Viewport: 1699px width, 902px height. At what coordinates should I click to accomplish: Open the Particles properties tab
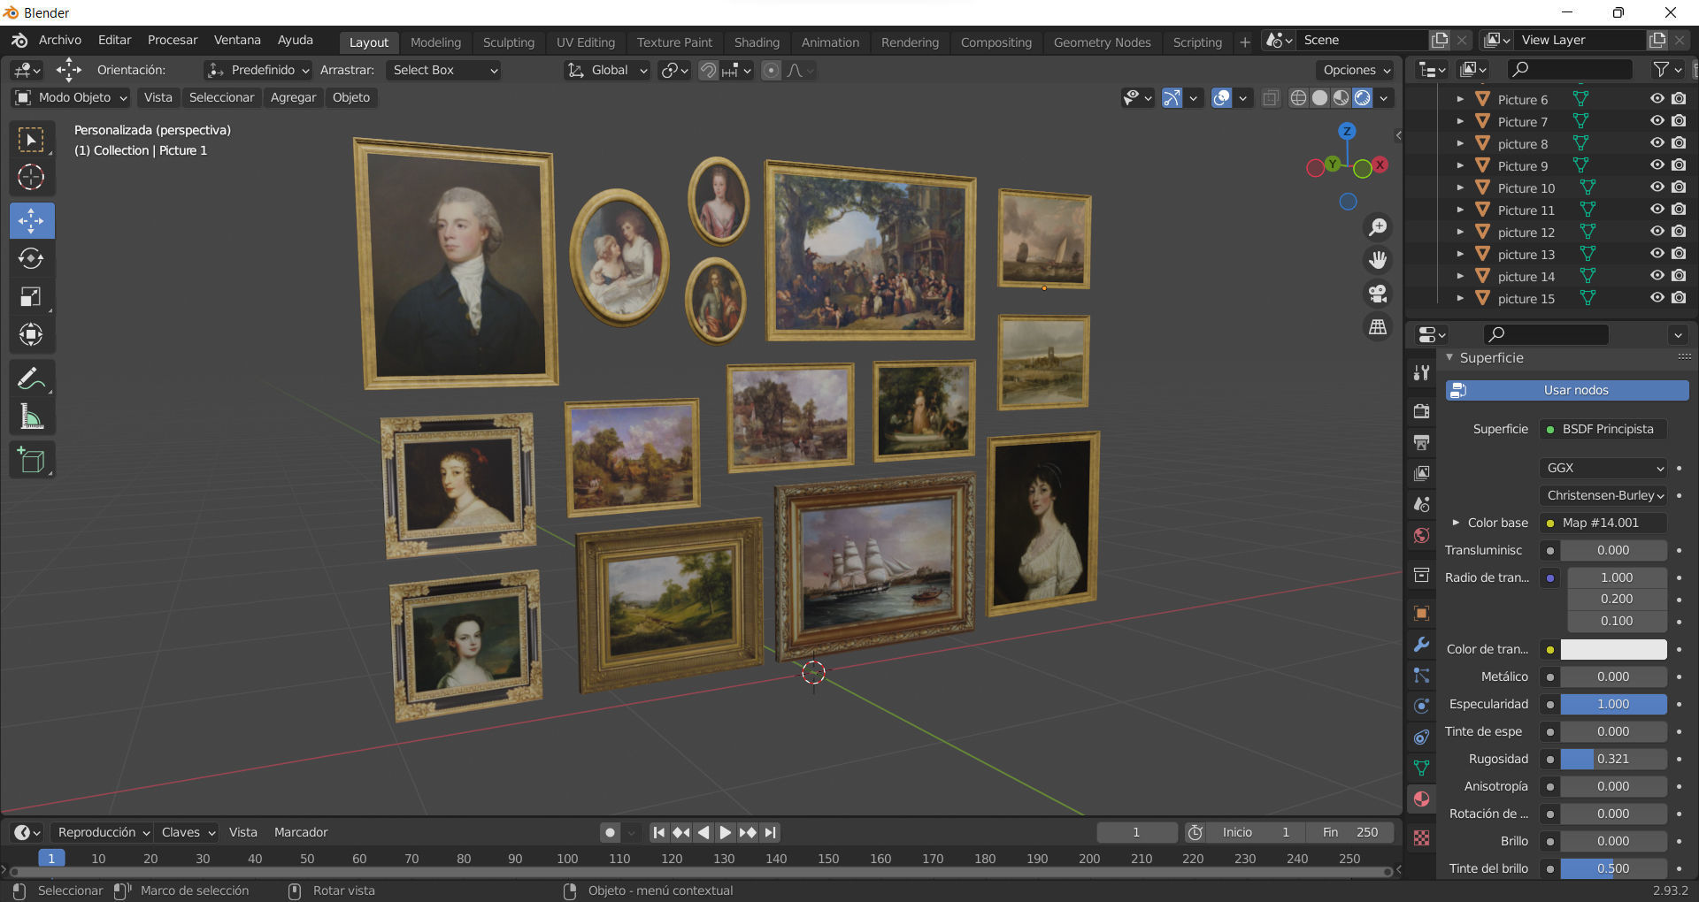pos(1421,675)
